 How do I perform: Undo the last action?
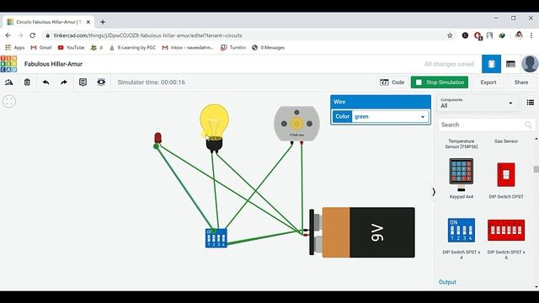(45, 82)
